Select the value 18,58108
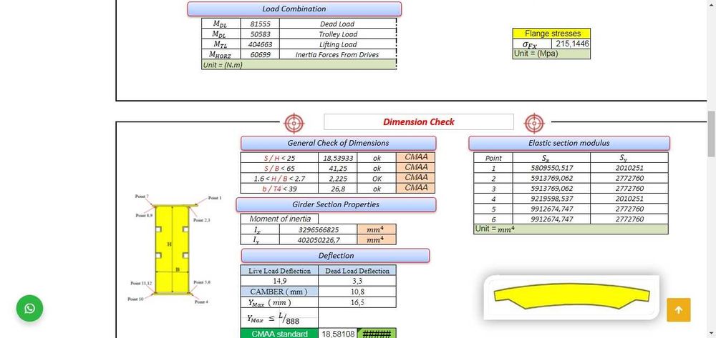716x338 pixels. pyautogui.click(x=338, y=334)
